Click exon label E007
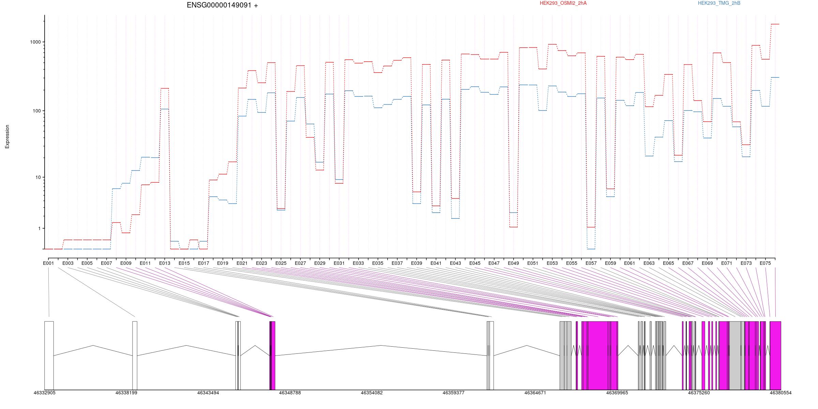The width and height of the screenshot is (818, 409). (106, 263)
